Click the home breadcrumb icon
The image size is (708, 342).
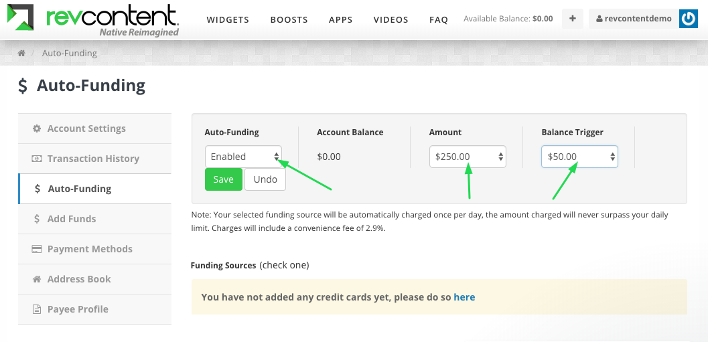pyautogui.click(x=21, y=54)
